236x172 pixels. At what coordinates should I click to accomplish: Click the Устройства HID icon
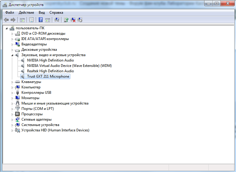click(x=18, y=130)
